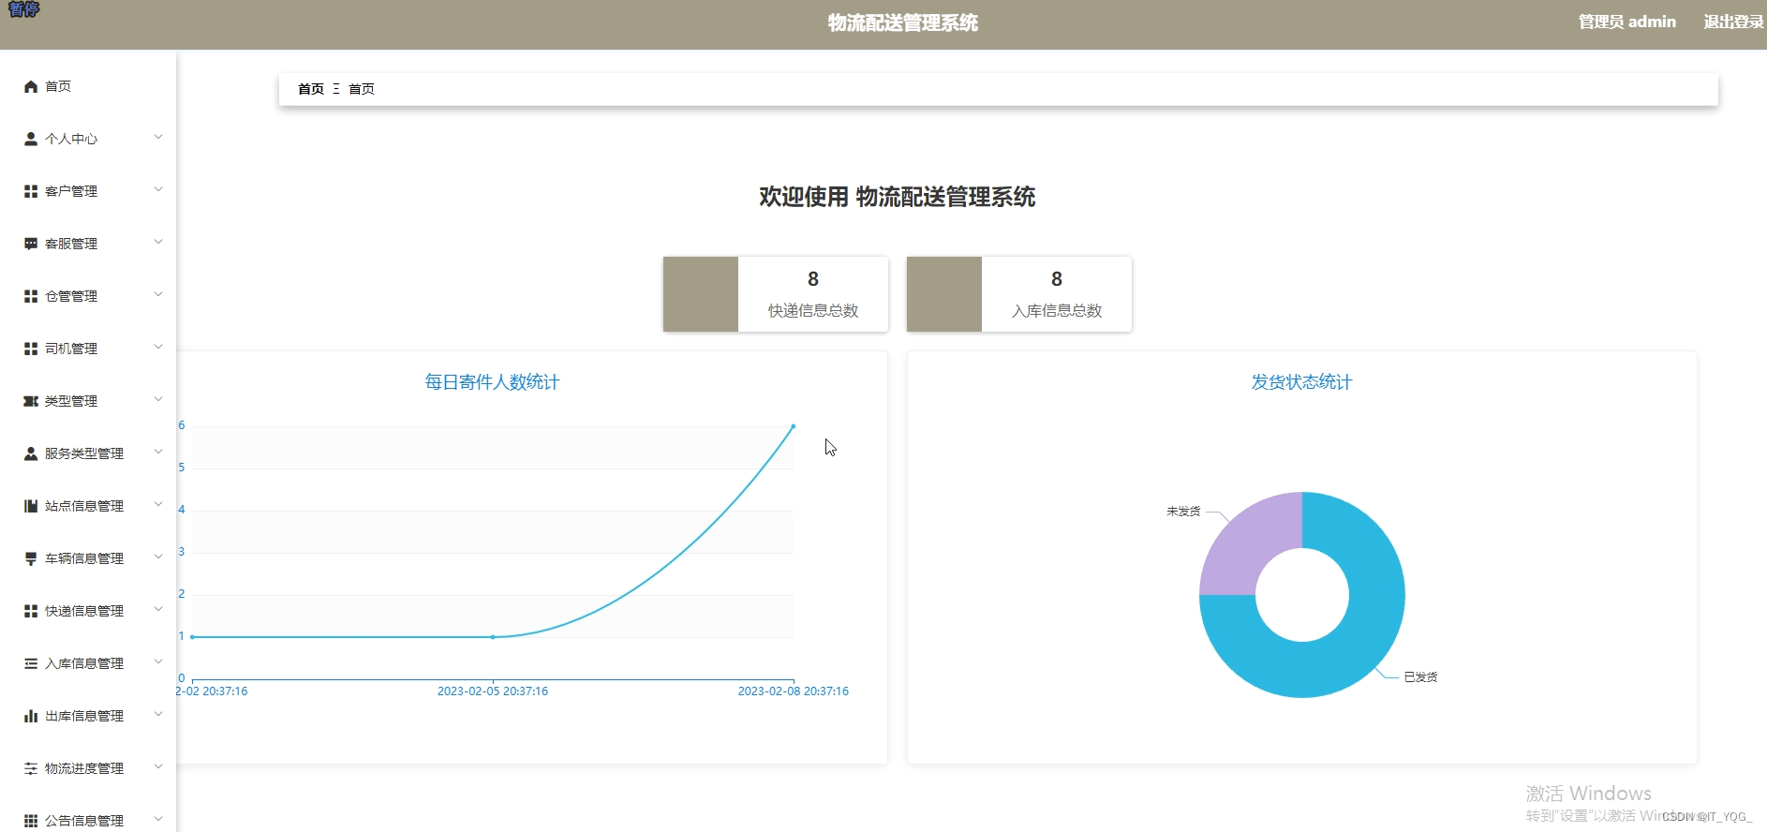This screenshot has width=1767, height=832.
Task: Click the ticket icon for 类型管理
Action: coord(31,401)
